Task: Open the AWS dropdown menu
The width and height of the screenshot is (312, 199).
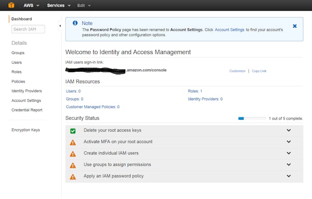Action: pos(31,6)
